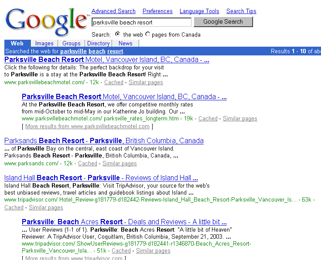
Task: Open indented Parksville Beach Resort Motel monthly rates result
Action: click(x=124, y=97)
